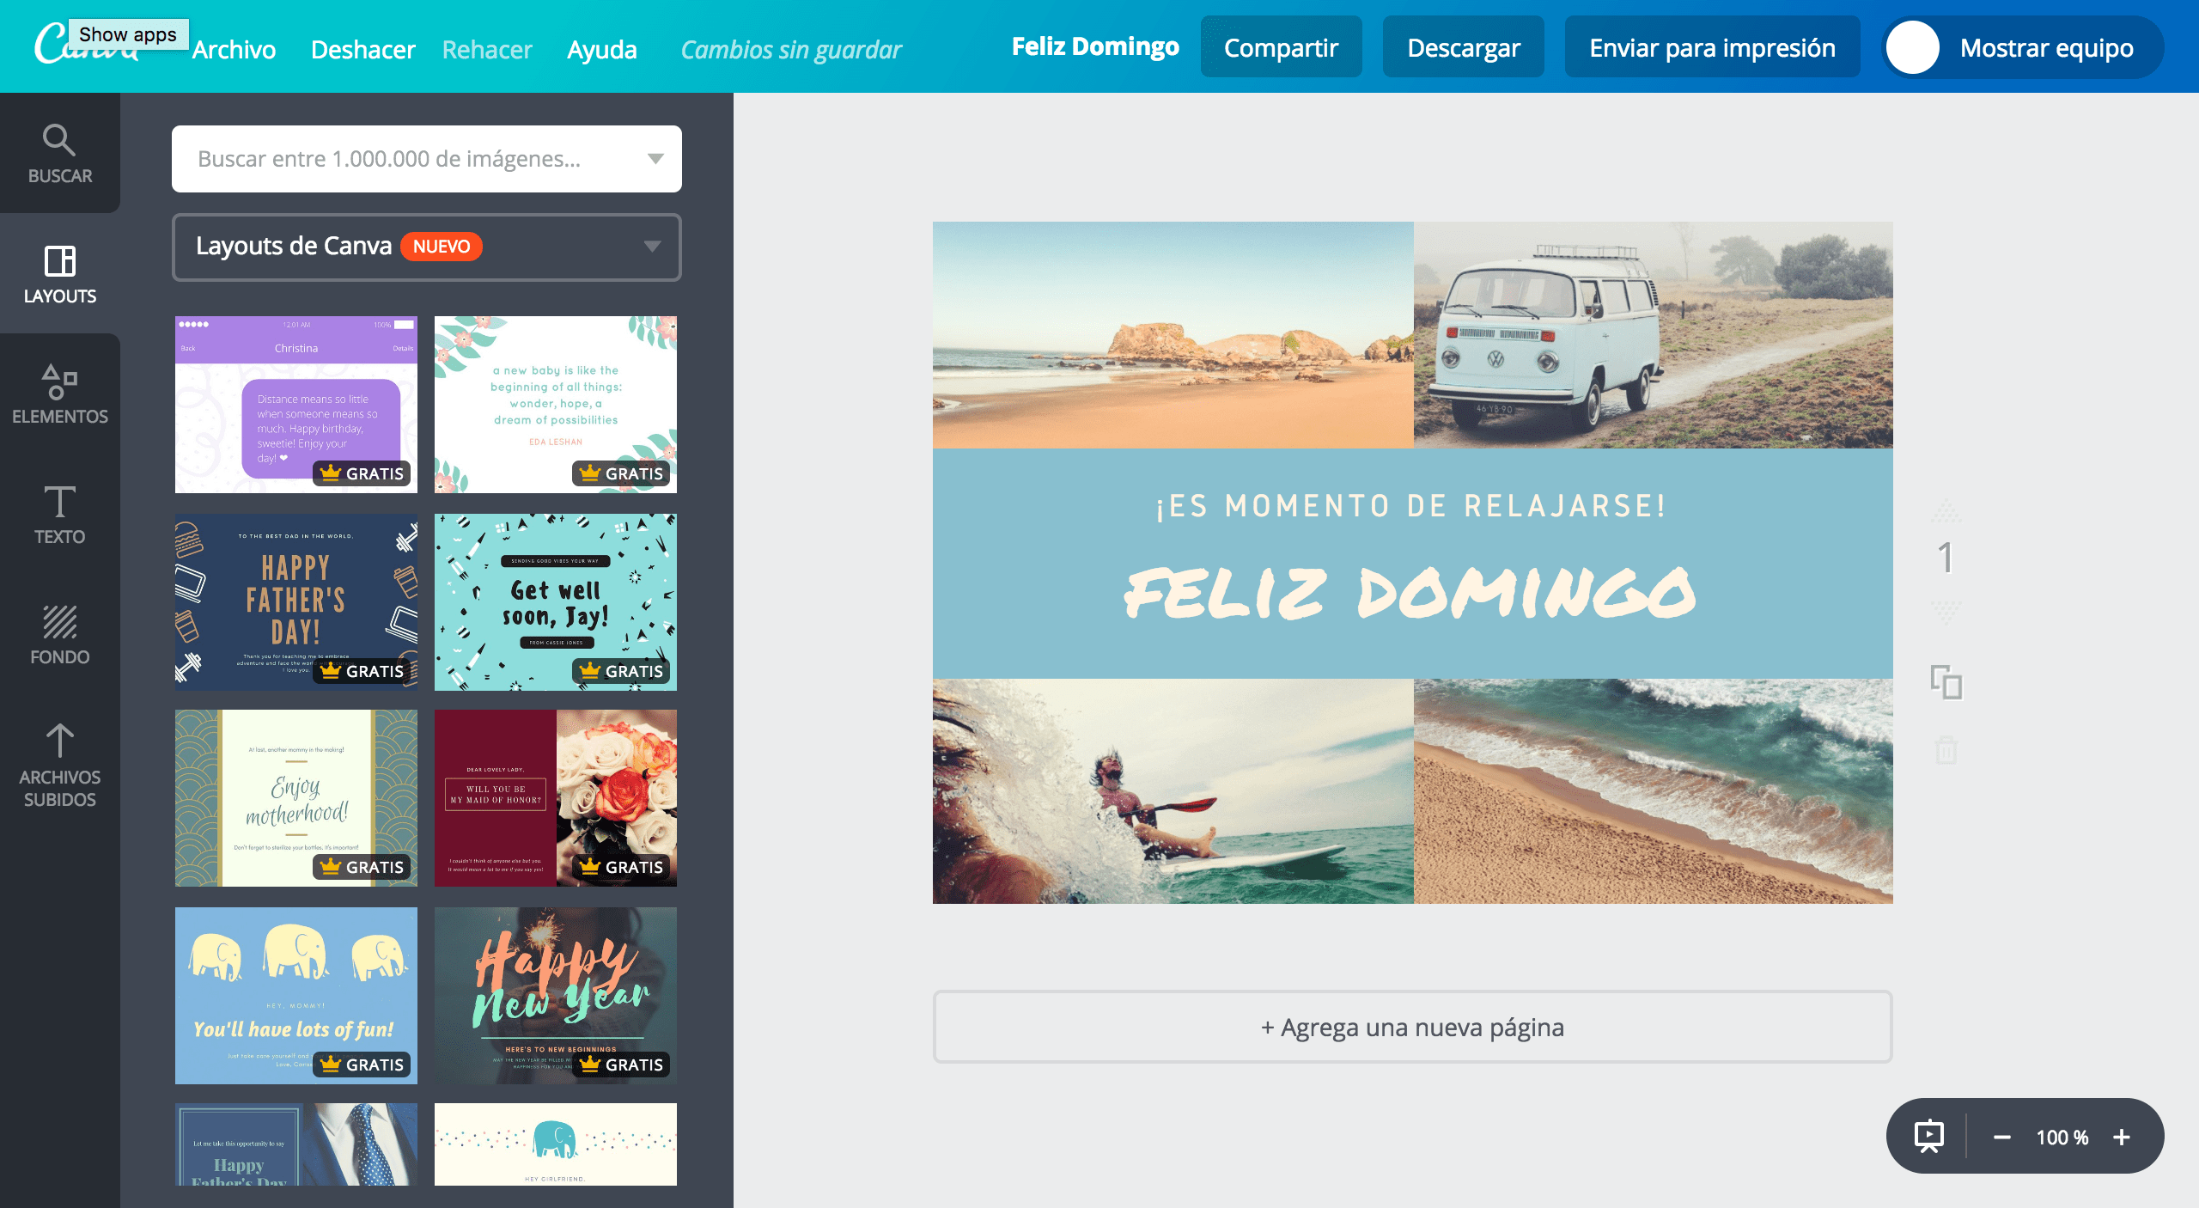Click Mostrar equipo button
The height and width of the screenshot is (1208, 2199).
[x=2023, y=47]
